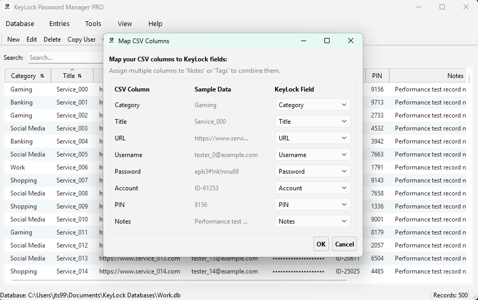
Task: Click the database path in status bar
Action: coord(90,295)
